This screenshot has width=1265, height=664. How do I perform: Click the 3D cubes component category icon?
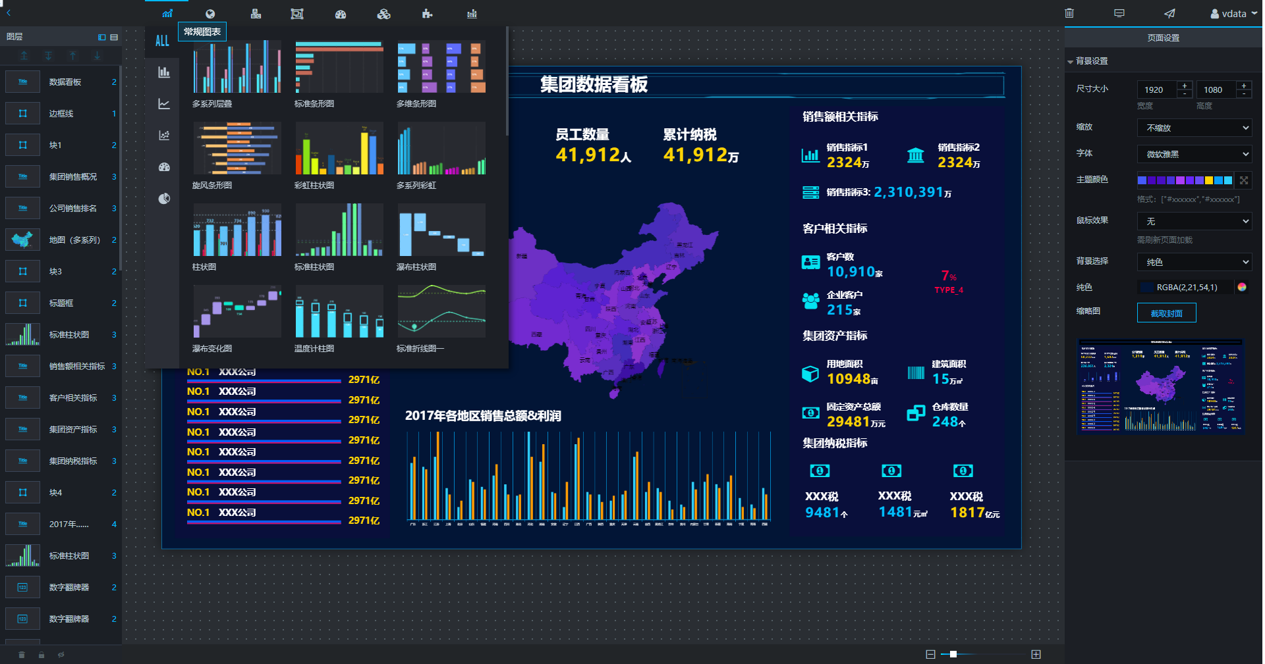pyautogui.click(x=384, y=13)
